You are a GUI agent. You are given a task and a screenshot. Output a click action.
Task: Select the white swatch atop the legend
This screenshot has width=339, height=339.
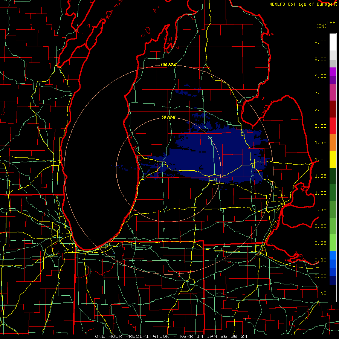pos(333,42)
